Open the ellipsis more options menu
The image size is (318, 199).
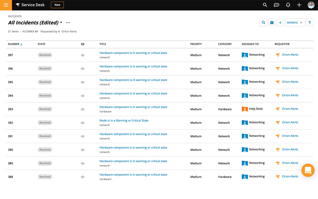pos(68,22)
